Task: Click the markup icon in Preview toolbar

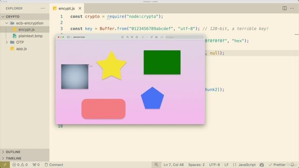Action: (x=157, y=37)
